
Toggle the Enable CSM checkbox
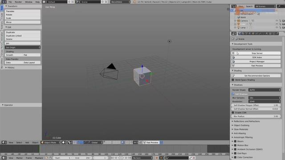point(233,112)
